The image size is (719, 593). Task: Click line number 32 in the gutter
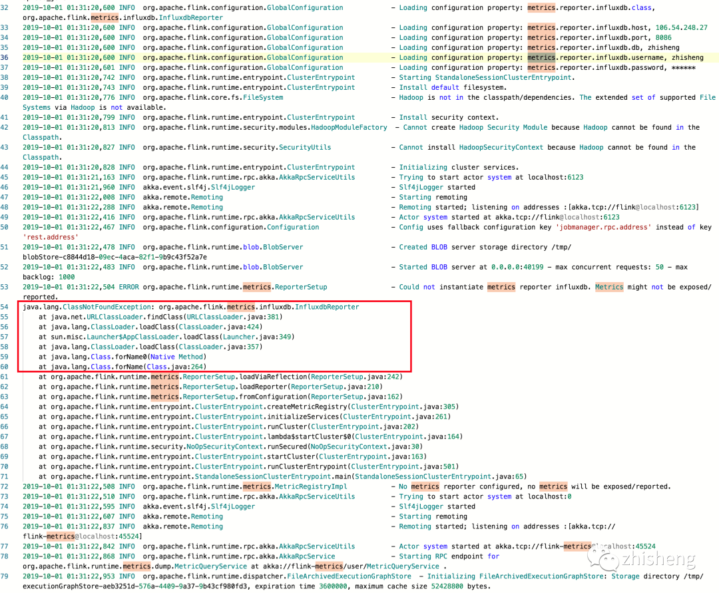click(5, 8)
